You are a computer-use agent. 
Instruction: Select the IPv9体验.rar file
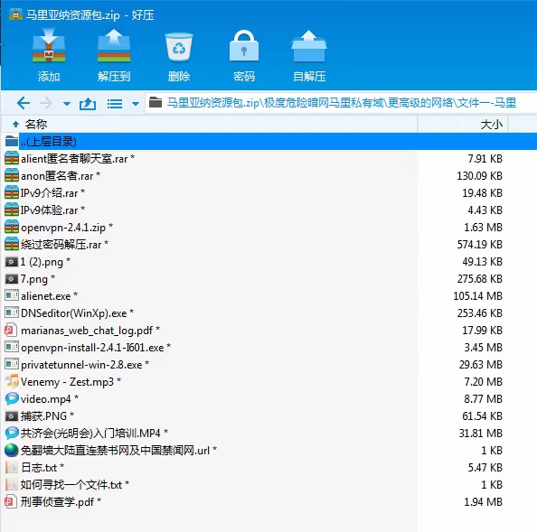52,210
